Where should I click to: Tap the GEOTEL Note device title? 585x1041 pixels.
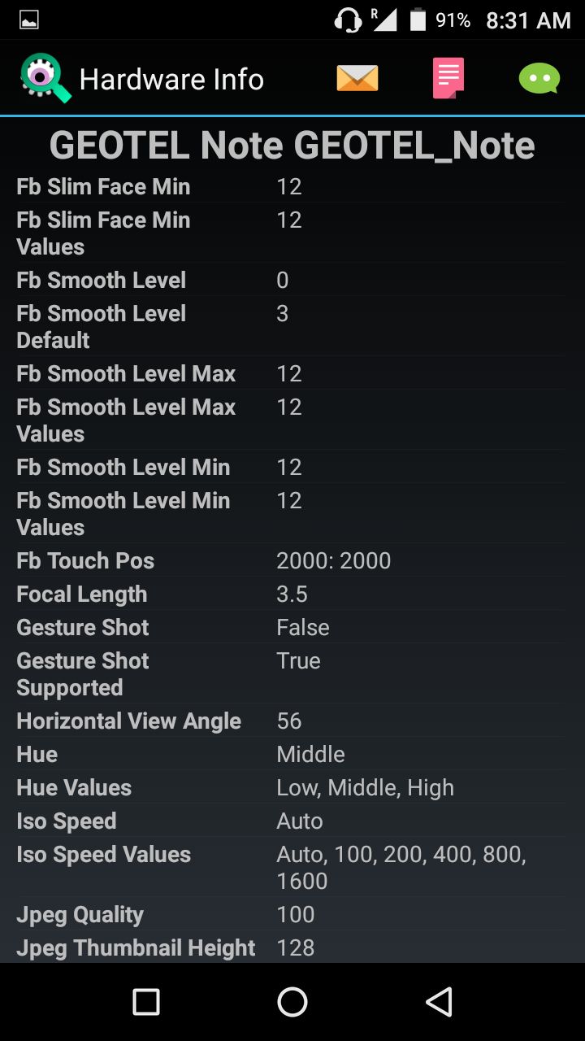coord(292,146)
